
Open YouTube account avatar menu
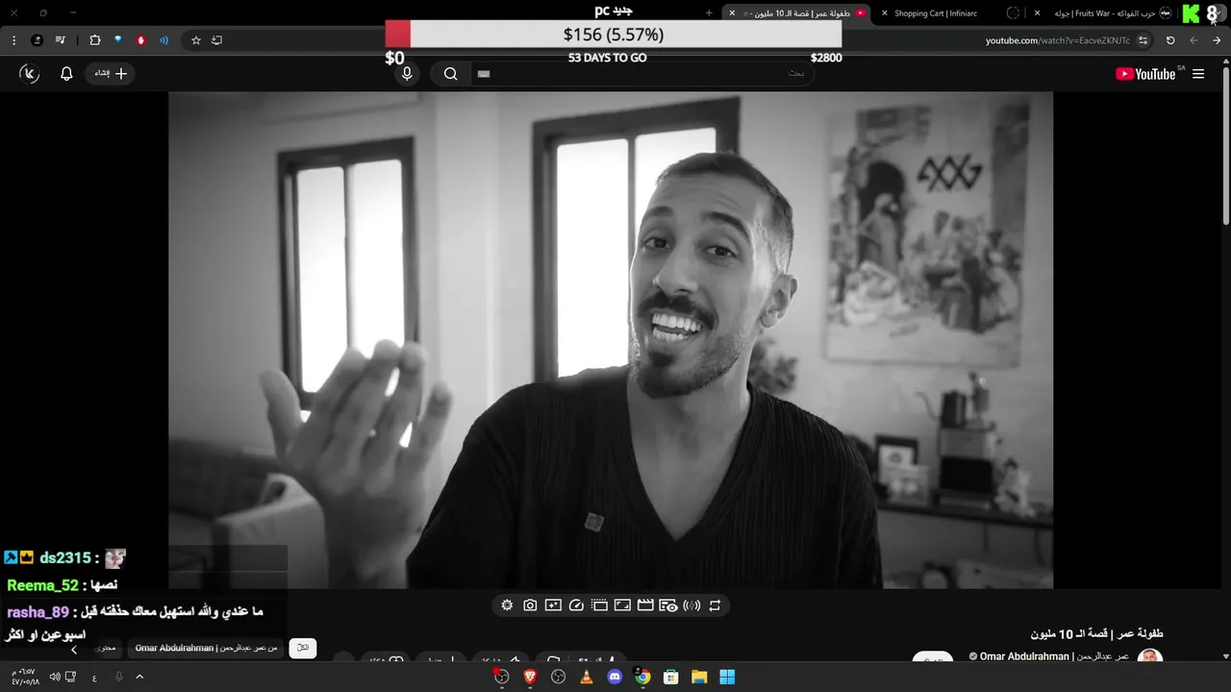pos(30,74)
